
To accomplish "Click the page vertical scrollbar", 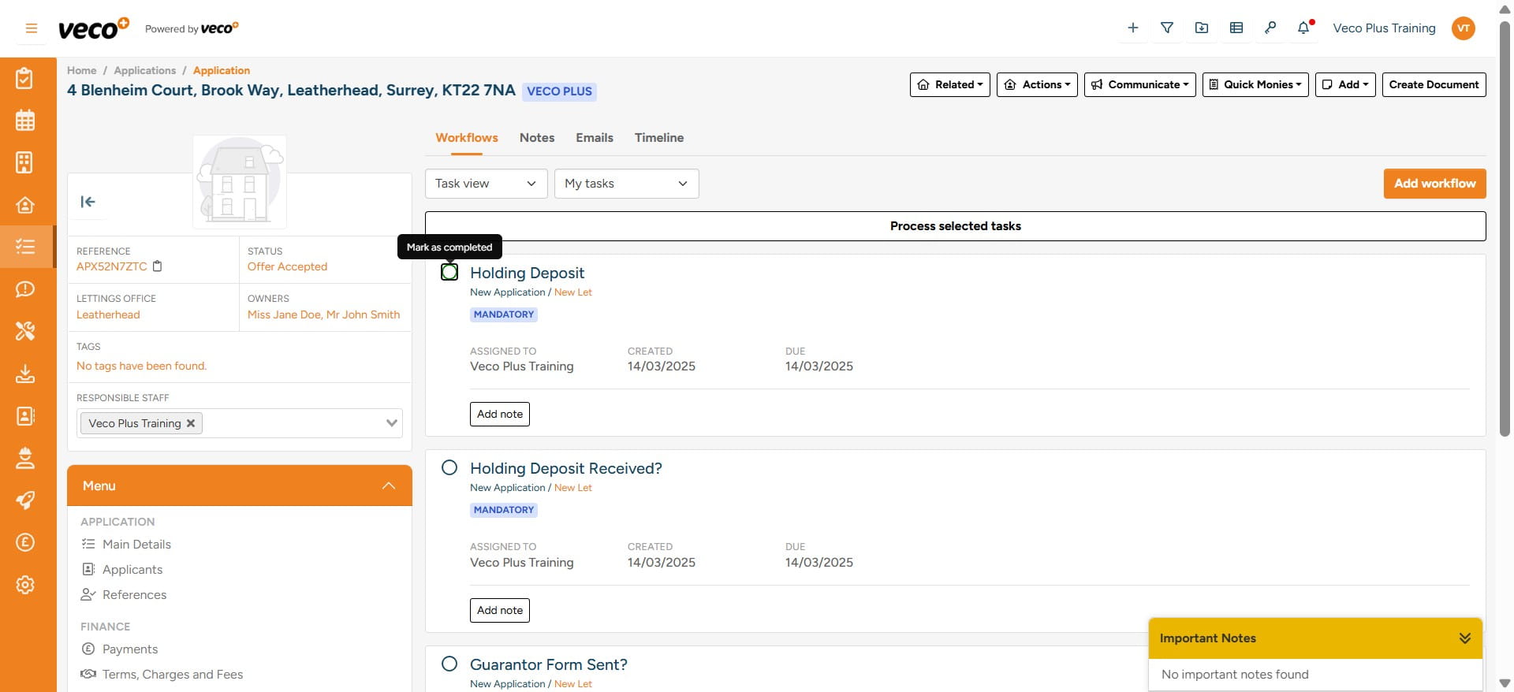I will click(x=1505, y=229).
